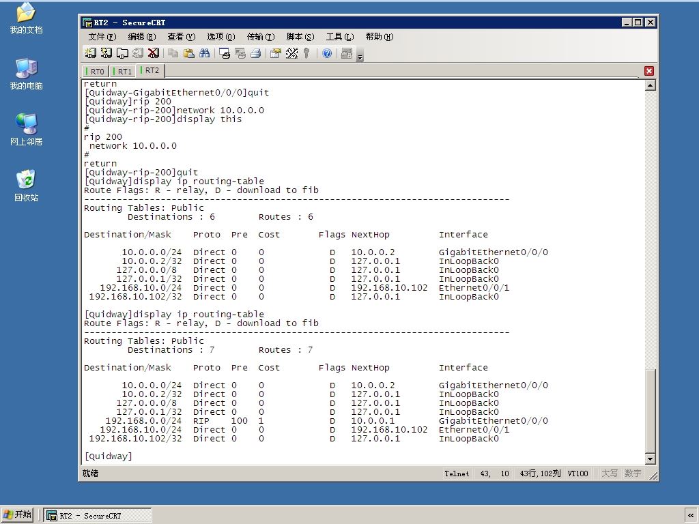The height and width of the screenshot is (524, 699).
Task: Open the 查看(V) menu
Action: coord(182,37)
